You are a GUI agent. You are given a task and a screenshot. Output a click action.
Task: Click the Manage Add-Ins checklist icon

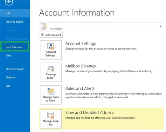(x=51, y=115)
